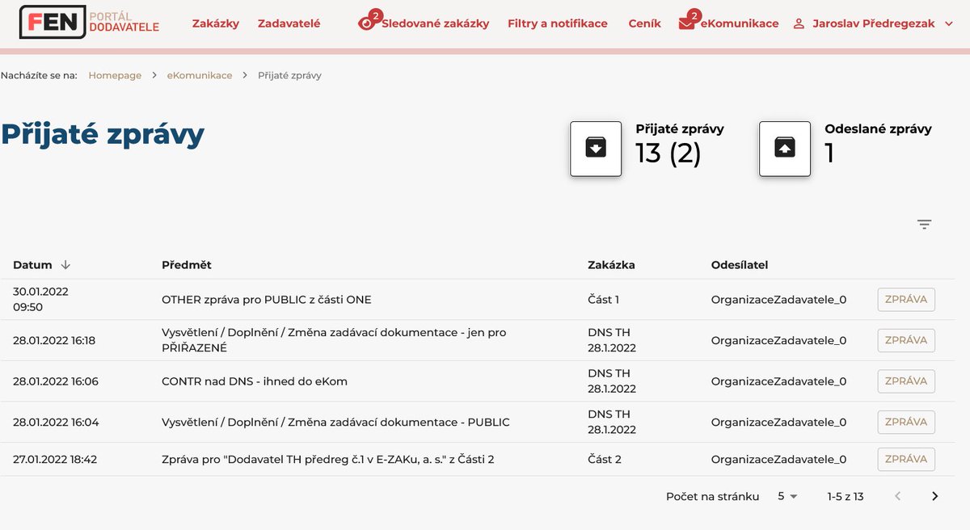The width and height of the screenshot is (970, 530).
Task: Sort by Datum column header
Action: 32,265
